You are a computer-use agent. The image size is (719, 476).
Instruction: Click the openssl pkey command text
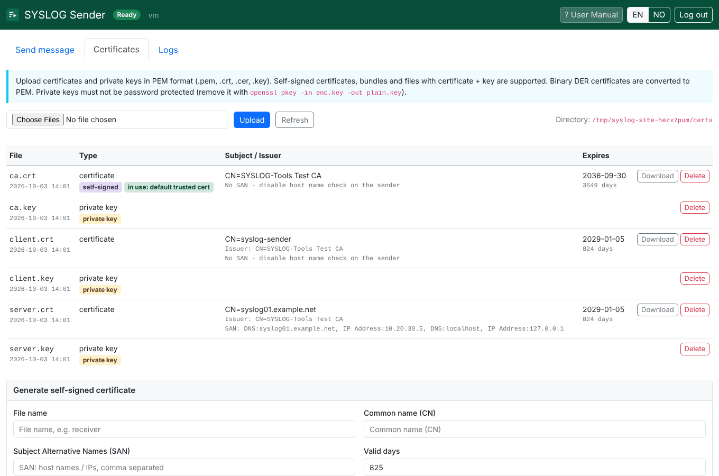point(326,93)
